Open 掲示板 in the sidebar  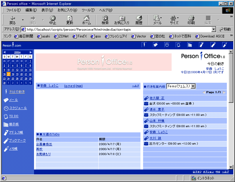coord(14,124)
